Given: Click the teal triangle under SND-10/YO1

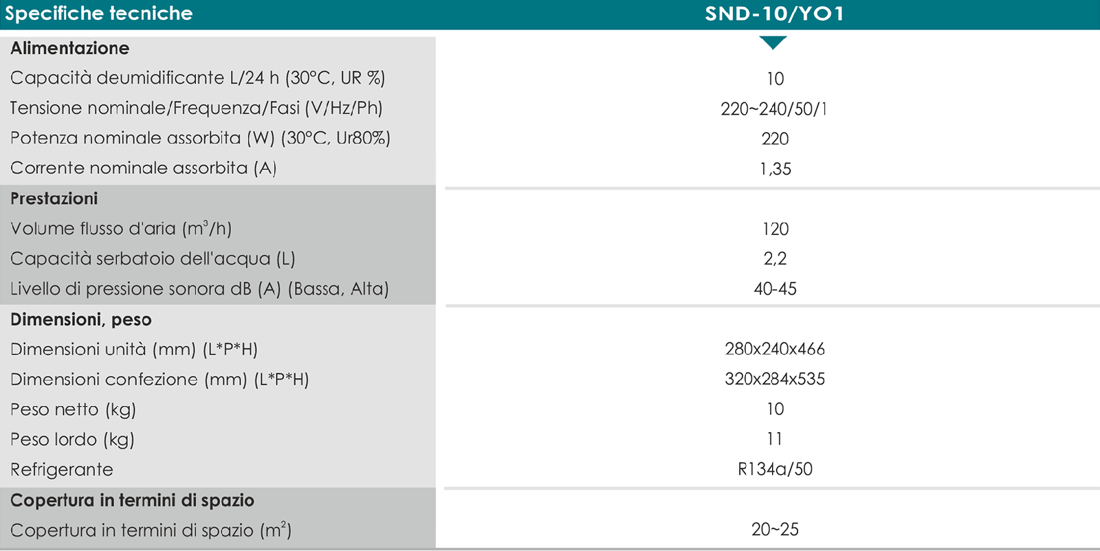Looking at the screenshot, I should 773,43.
